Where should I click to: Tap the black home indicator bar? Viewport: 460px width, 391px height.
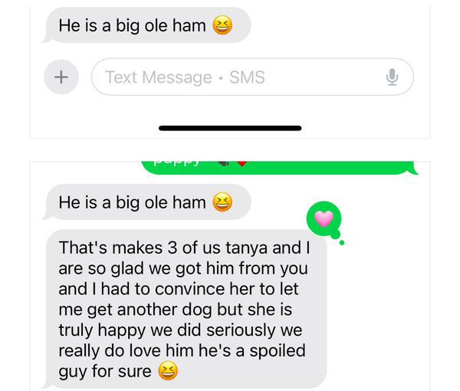(x=230, y=128)
